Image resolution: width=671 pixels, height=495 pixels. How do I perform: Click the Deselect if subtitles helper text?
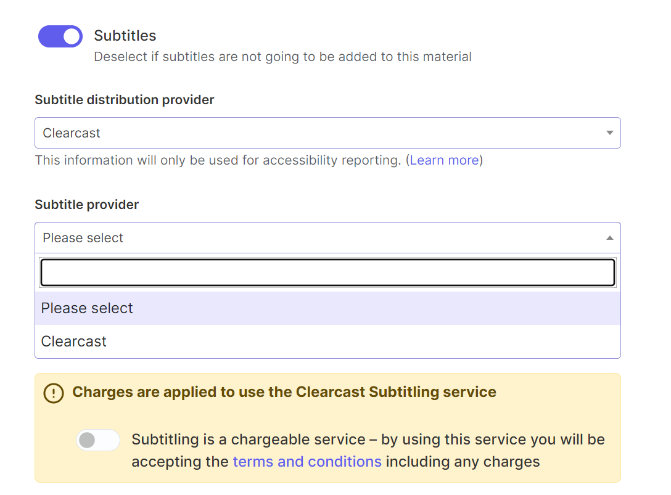(283, 57)
